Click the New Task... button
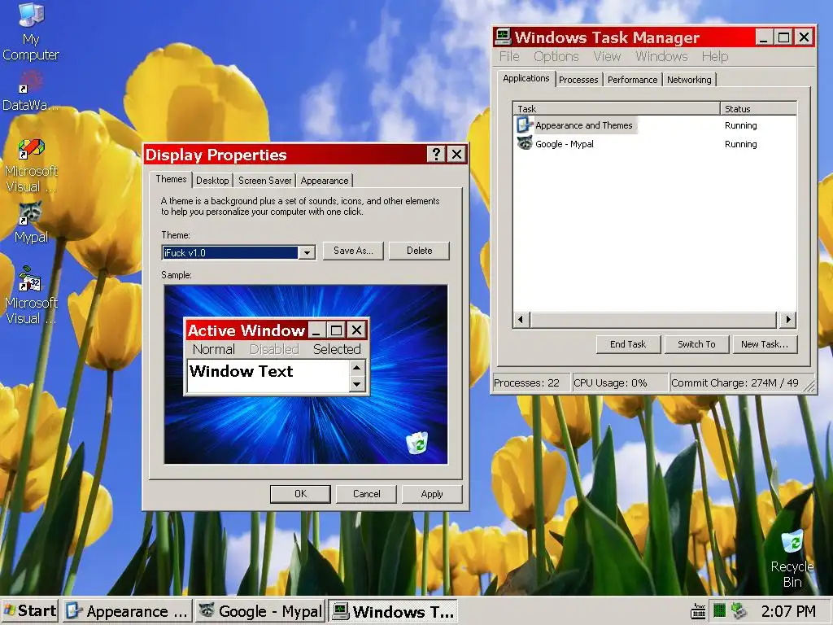Screen dimensions: 833x625 tap(765, 344)
